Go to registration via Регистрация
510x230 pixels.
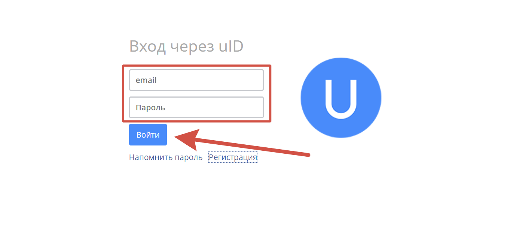pyautogui.click(x=233, y=157)
